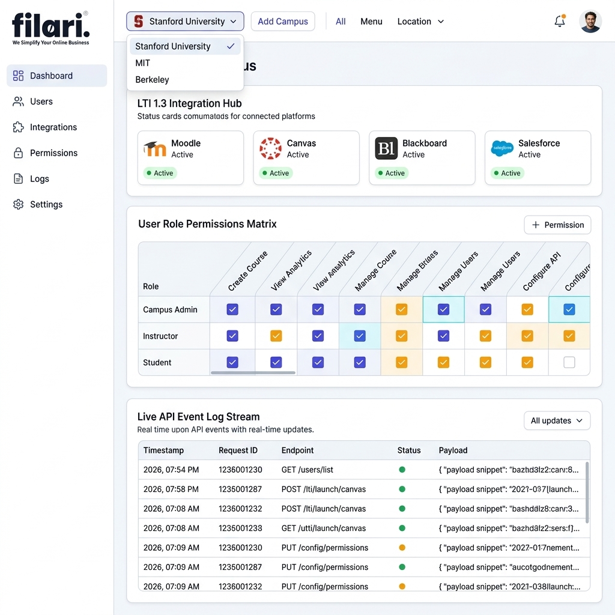Screen dimensions: 615x615
Task: Click Payload column header
Action: 453,450
